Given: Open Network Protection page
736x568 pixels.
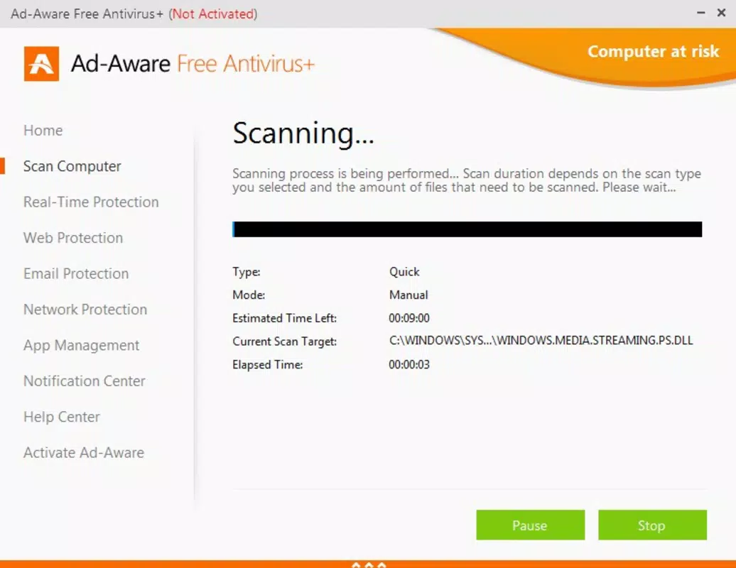Looking at the screenshot, I should 85,310.
